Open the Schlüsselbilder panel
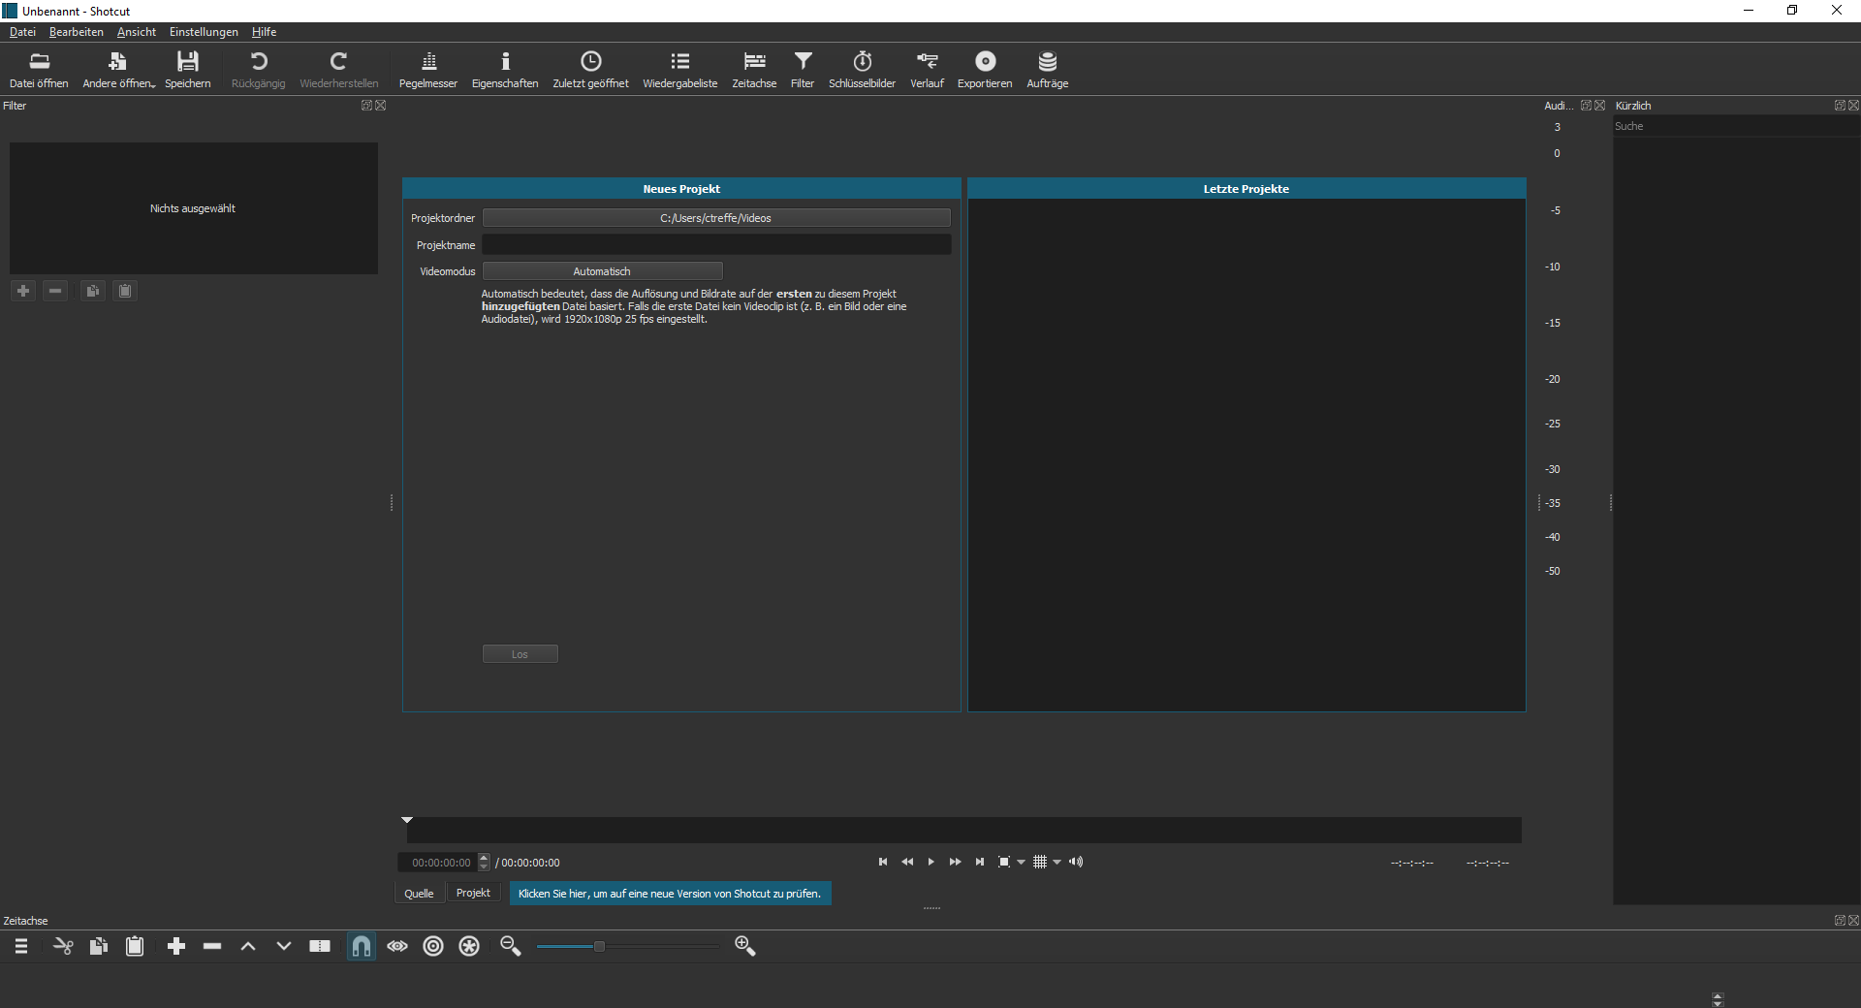The image size is (1861, 1008). [862, 70]
